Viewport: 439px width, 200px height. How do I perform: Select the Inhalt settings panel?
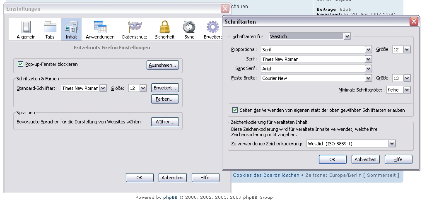tap(71, 30)
